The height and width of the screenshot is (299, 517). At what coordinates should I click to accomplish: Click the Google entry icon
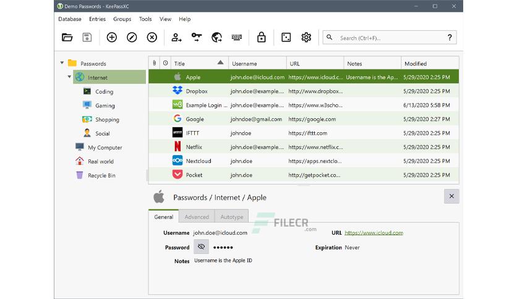coord(177,119)
